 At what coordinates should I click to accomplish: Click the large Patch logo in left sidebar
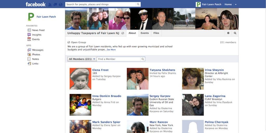pyautogui.click(x=31, y=17)
